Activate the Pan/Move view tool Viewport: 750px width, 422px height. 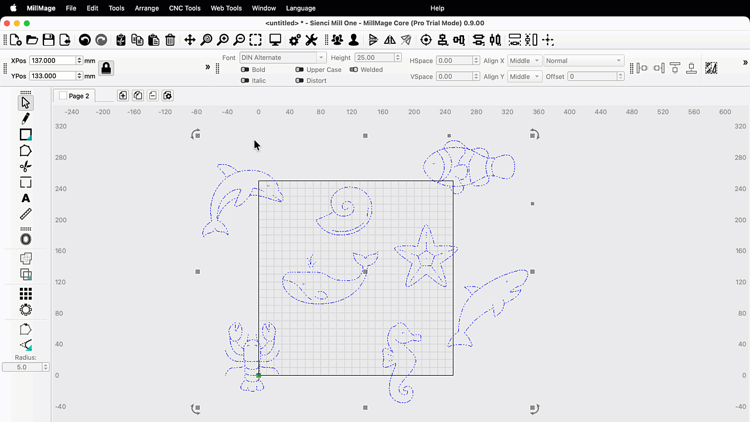[x=190, y=40]
